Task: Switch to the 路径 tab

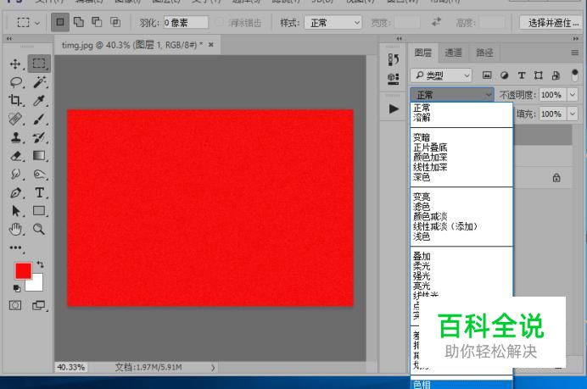Action: (484, 53)
